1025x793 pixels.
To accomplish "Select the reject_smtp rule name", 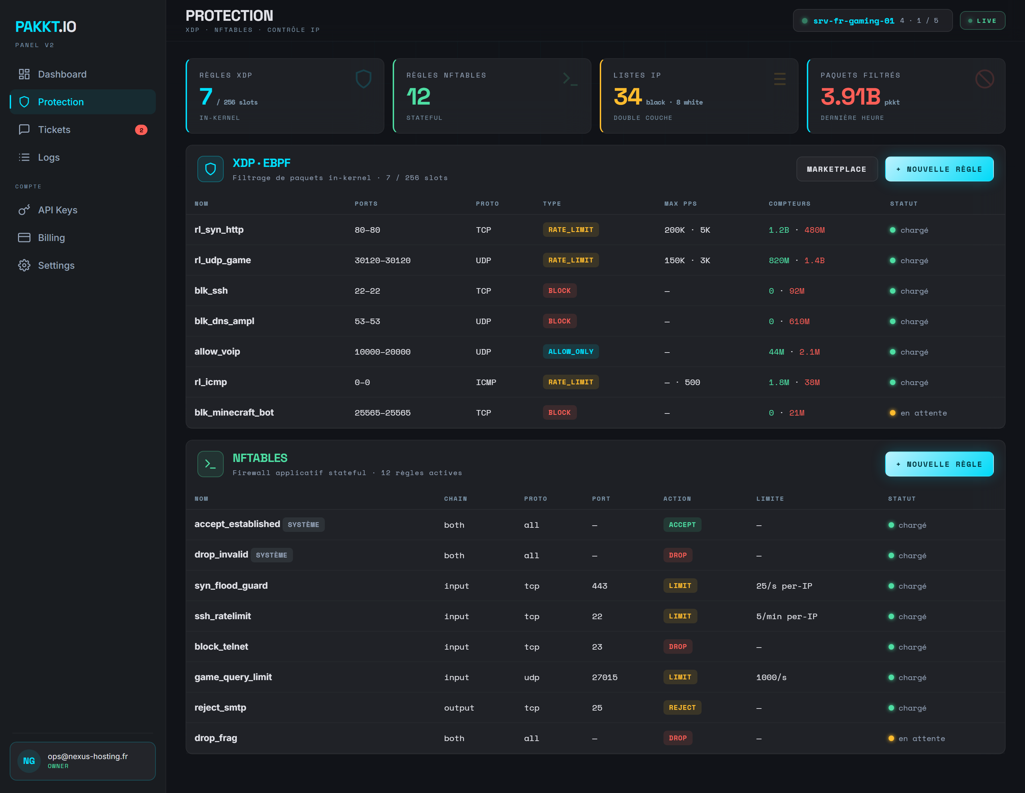I will (220, 707).
